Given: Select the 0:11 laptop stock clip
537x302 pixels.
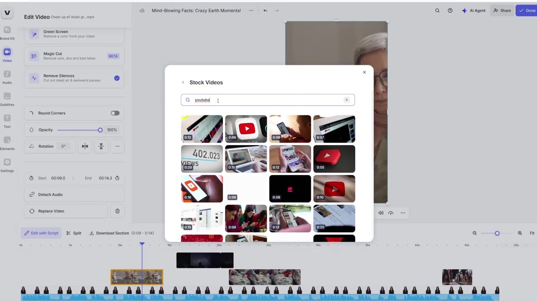Looking at the screenshot, I should 246,159.
